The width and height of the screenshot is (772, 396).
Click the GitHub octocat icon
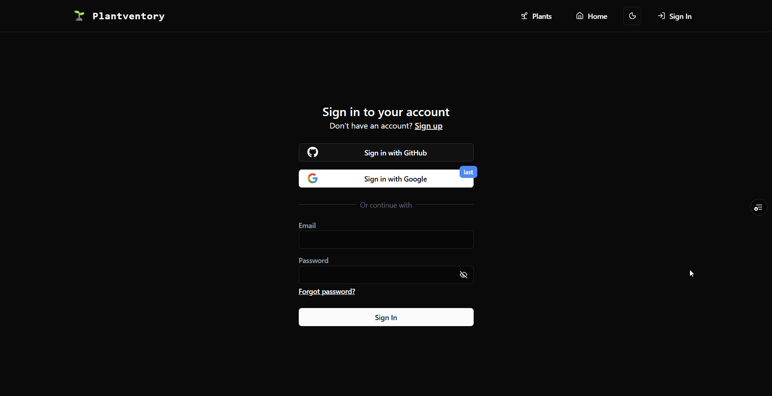click(x=312, y=153)
